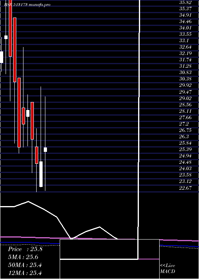Select the last white candle near 25.39

click(x=45, y=149)
